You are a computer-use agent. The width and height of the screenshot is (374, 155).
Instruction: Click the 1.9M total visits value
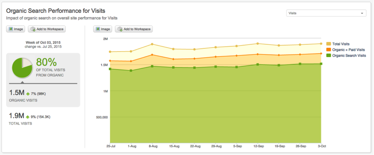tap(16, 116)
